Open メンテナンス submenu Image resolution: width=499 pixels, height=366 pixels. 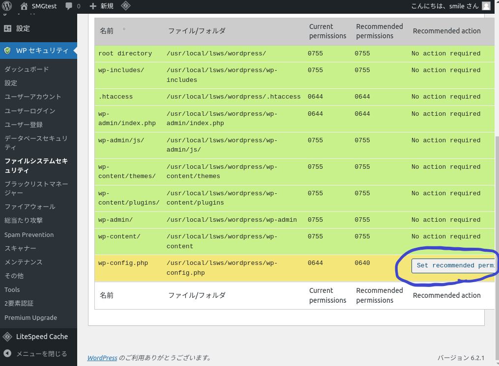click(24, 262)
